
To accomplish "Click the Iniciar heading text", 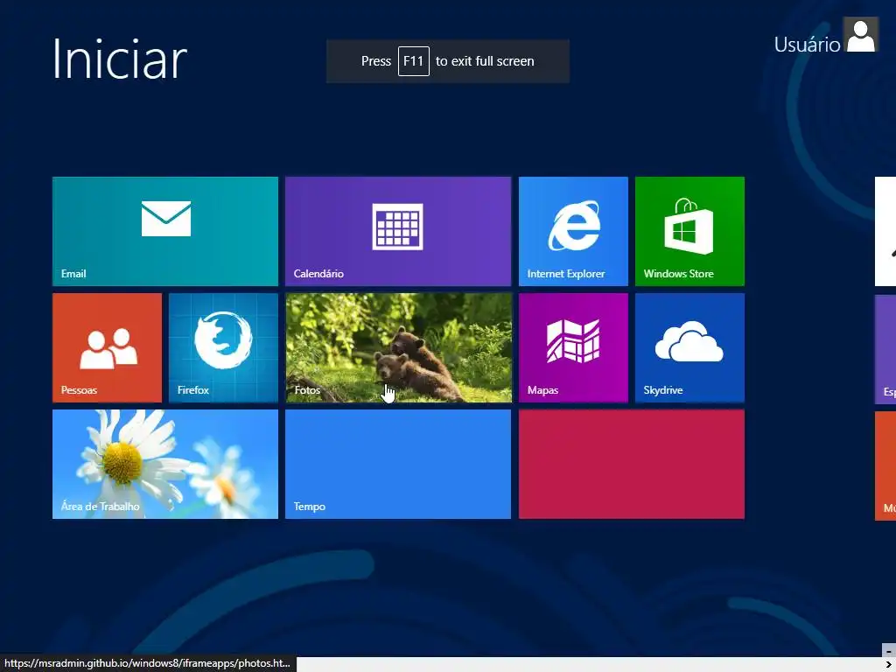I will tap(119, 59).
